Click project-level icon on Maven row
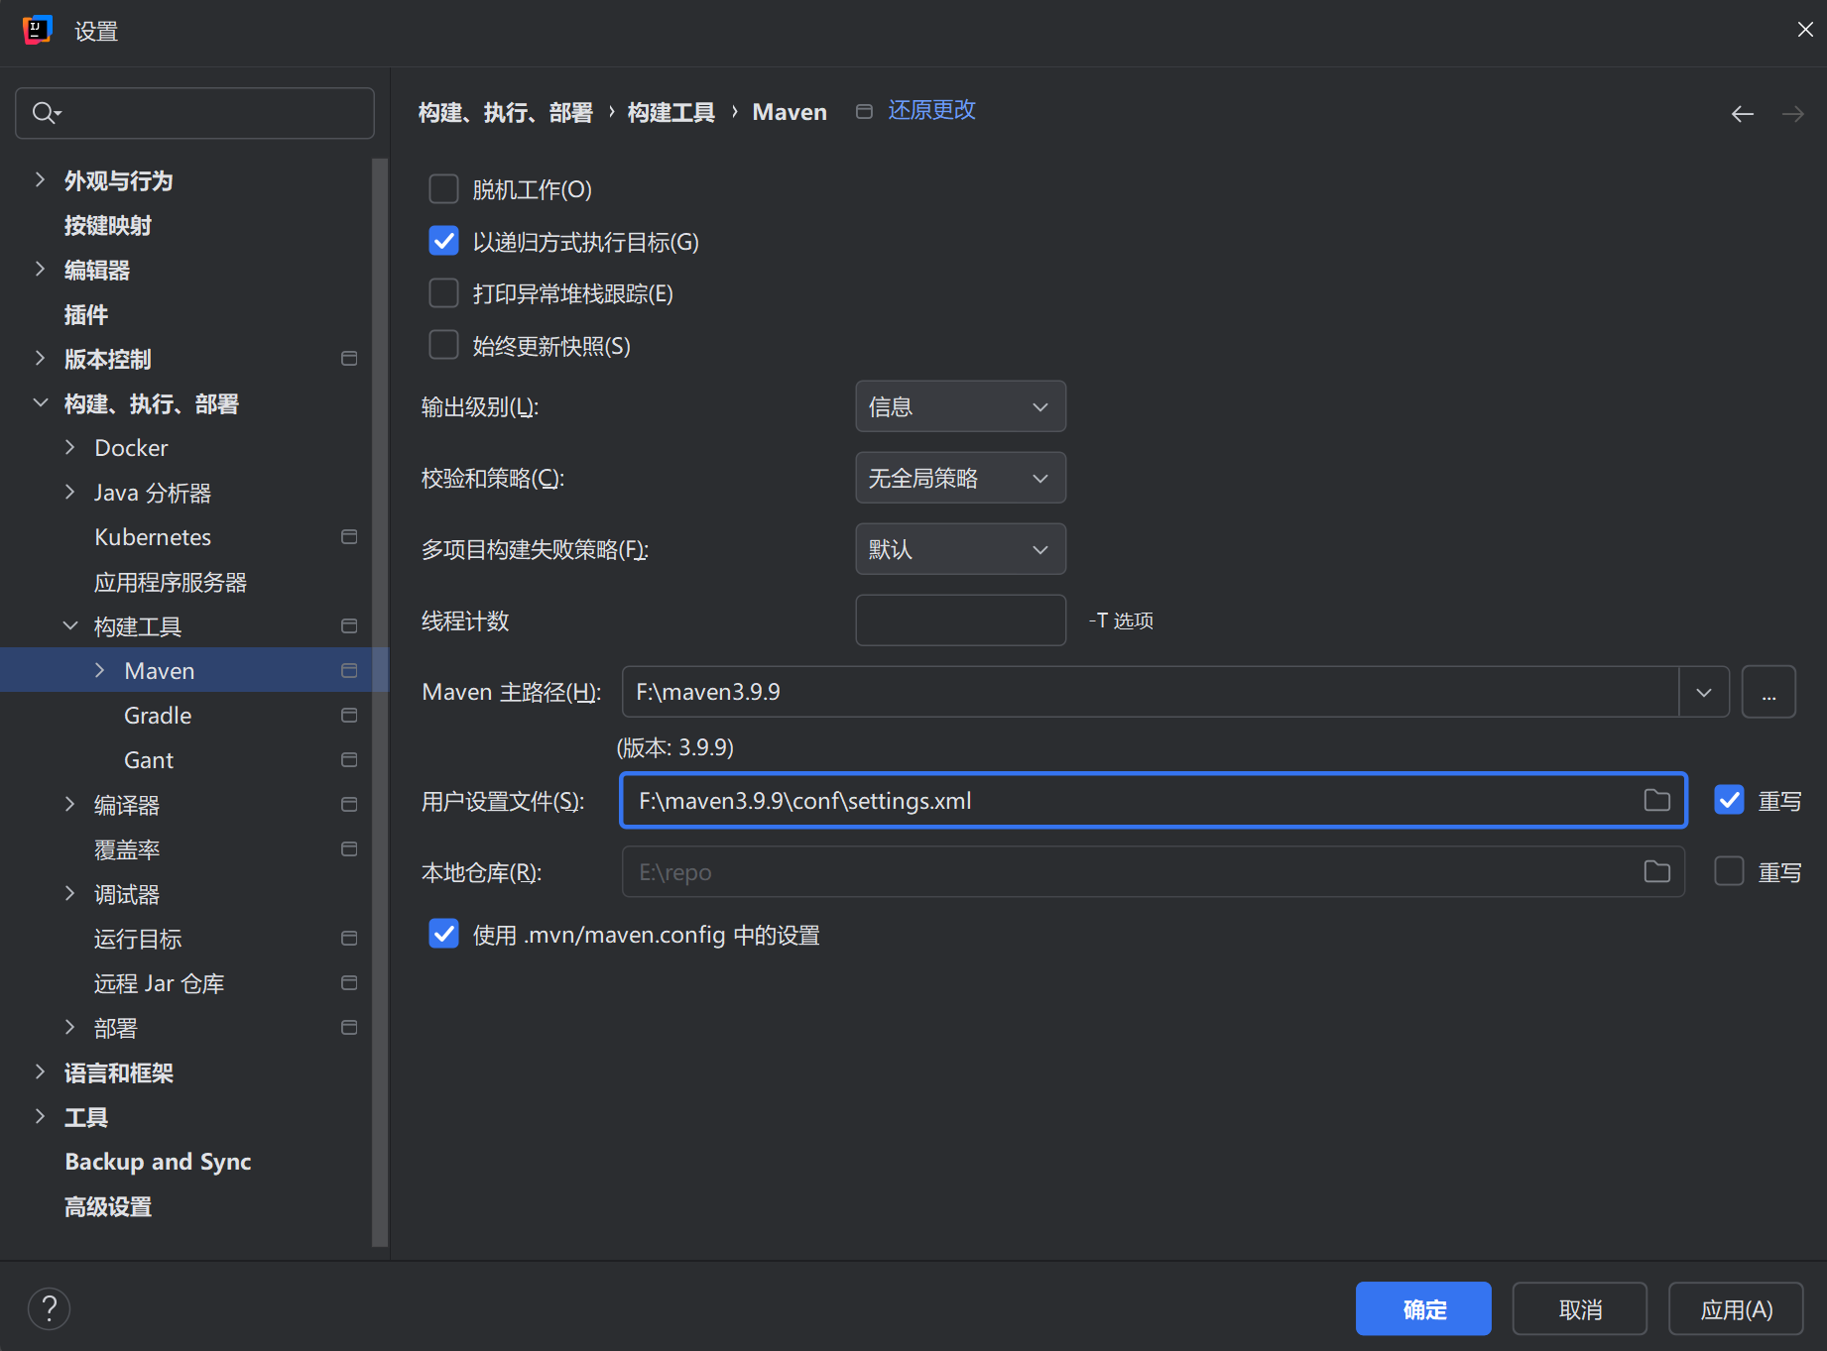The height and width of the screenshot is (1351, 1827). pyautogui.click(x=349, y=671)
